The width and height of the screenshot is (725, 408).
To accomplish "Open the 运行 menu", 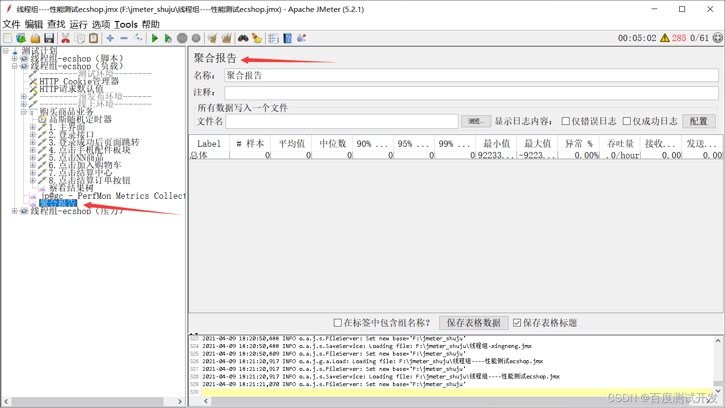I will pyautogui.click(x=79, y=24).
